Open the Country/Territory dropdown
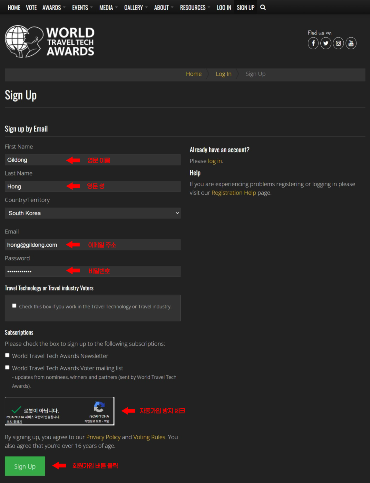The height and width of the screenshot is (483, 370). 92,213
